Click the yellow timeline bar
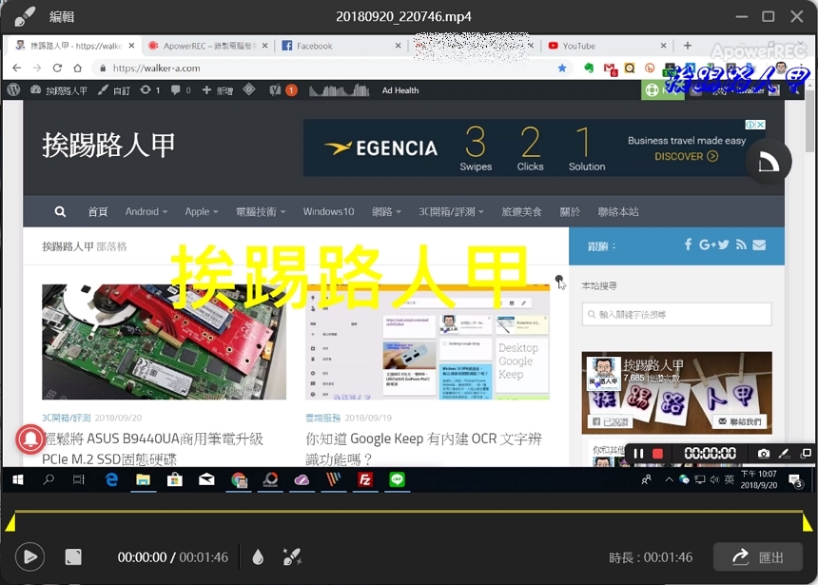 point(408,511)
